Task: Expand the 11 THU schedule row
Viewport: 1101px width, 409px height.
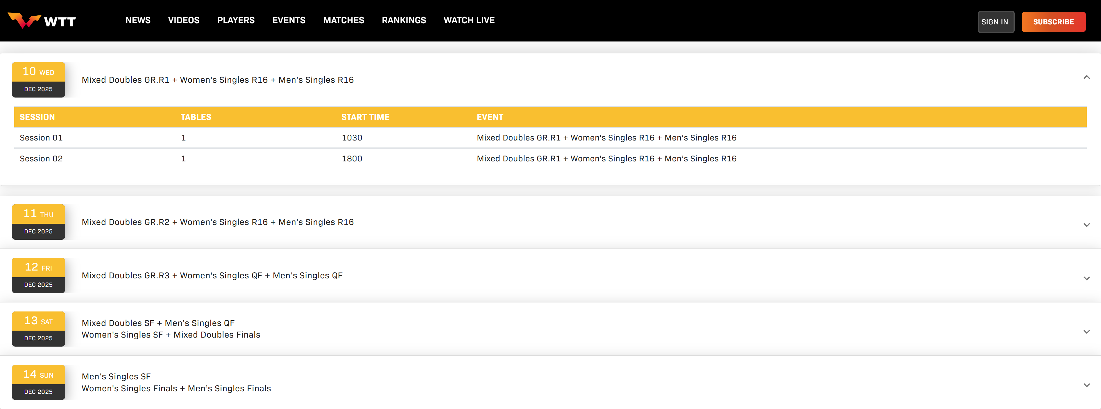Action: click(x=1086, y=225)
